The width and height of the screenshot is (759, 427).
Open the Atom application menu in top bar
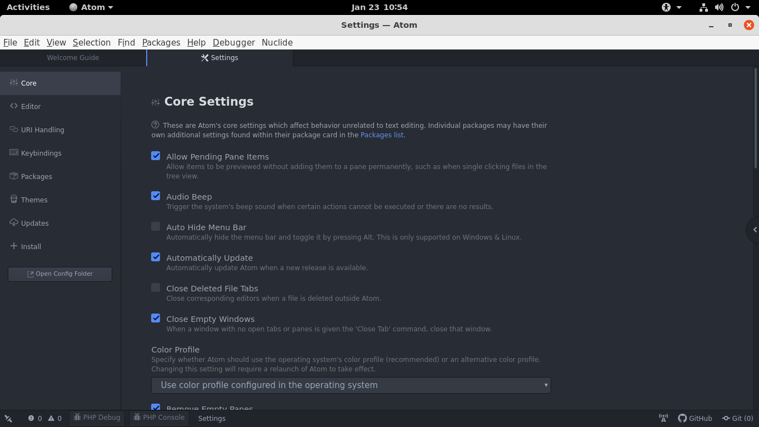(x=92, y=7)
